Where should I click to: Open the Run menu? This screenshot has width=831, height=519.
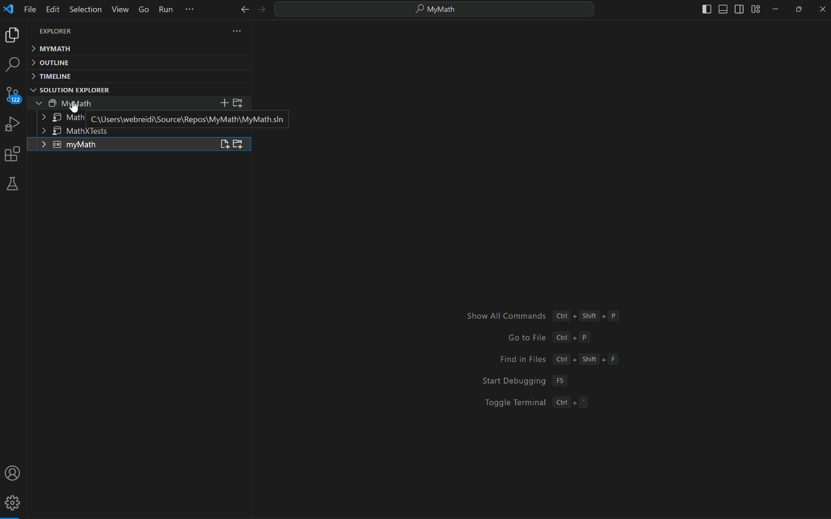(165, 9)
